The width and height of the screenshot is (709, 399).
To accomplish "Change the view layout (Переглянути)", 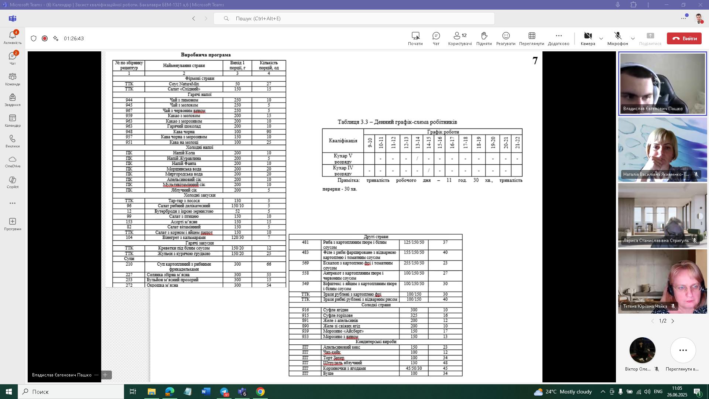I will pyautogui.click(x=531, y=38).
